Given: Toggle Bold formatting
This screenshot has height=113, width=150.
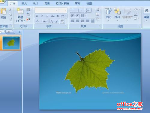Looking at the screenshot, I should point(37,16).
